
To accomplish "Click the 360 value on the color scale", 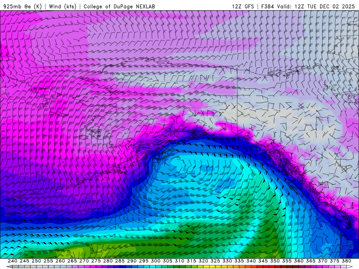I will click(x=299, y=261).
